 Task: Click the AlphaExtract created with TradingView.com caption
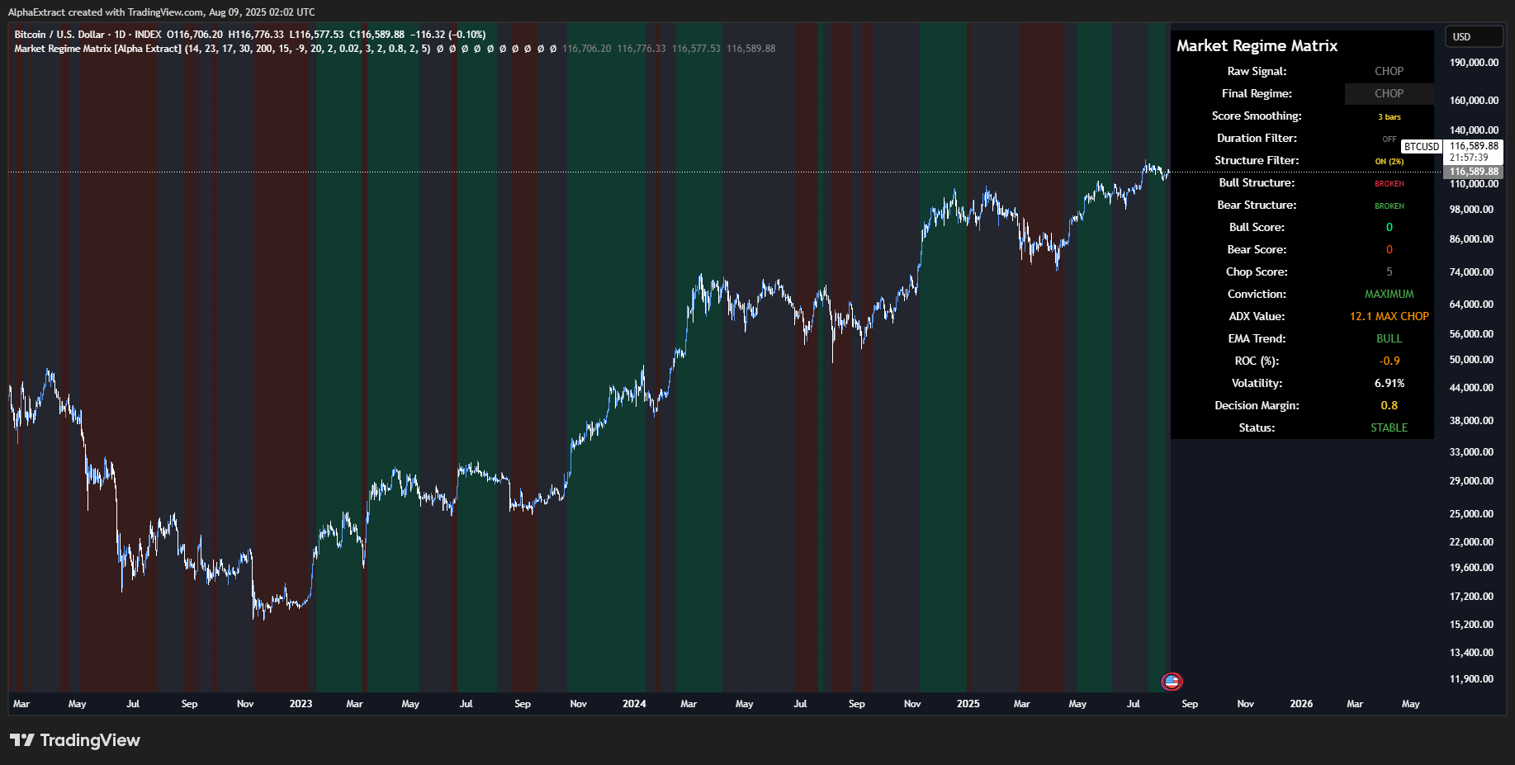[161, 12]
